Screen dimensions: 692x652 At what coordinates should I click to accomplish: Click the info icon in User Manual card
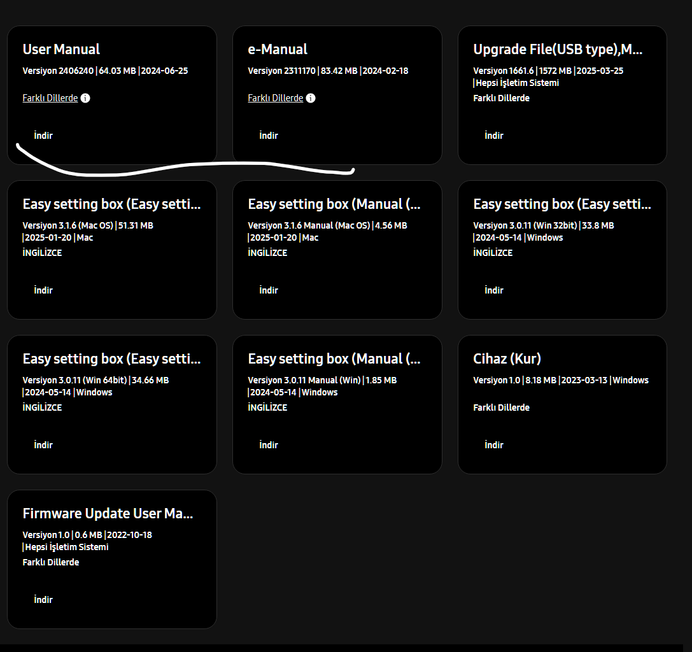click(86, 98)
